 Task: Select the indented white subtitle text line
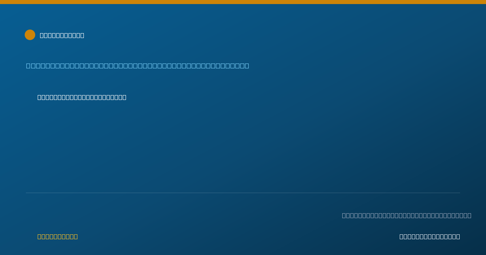click(82, 97)
